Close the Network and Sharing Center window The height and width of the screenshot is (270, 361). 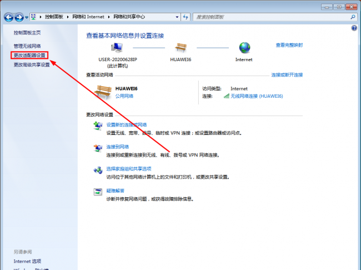[x=352, y=7]
